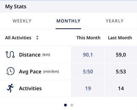Click this month's pace 5:50

(x=88, y=71)
